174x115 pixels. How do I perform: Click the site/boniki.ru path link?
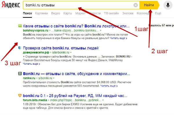click(x=61, y=52)
